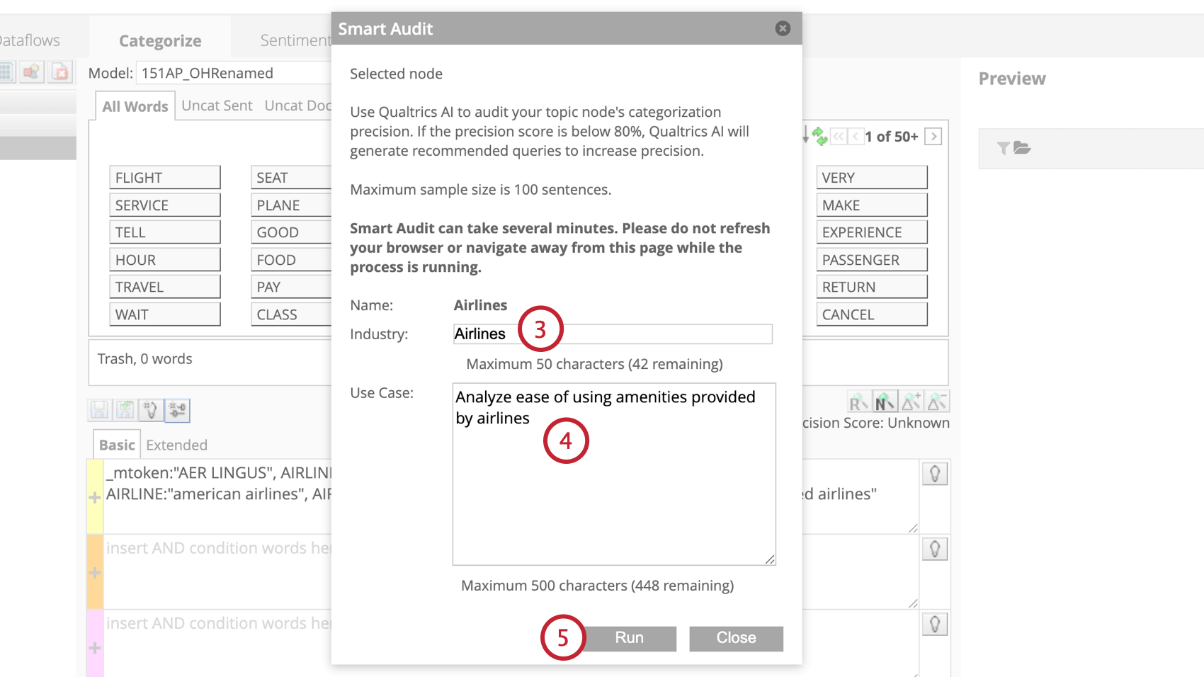Click the green refresh sentences icon
The image size is (1204, 677).
(x=819, y=135)
